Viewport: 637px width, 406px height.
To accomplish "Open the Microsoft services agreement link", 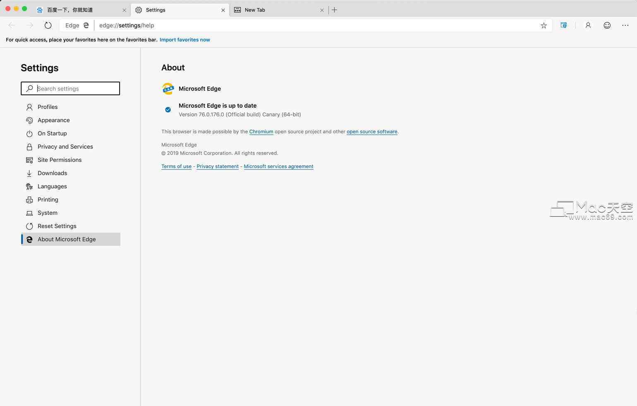I will pyautogui.click(x=278, y=166).
